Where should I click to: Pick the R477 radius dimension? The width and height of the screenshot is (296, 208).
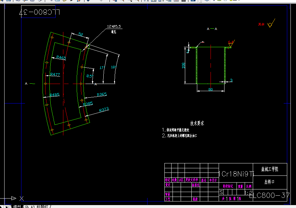tap(55, 75)
